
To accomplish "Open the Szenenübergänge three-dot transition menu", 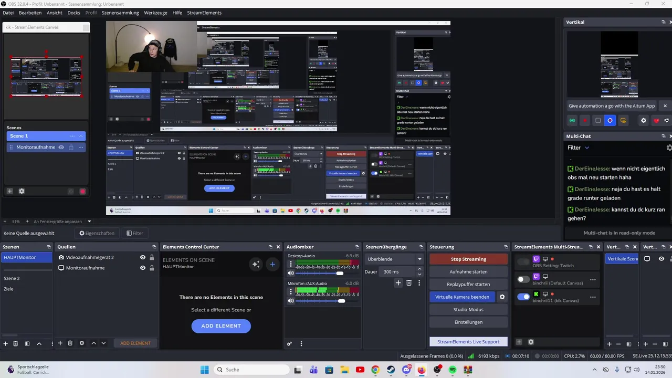I will tap(419, 283).
